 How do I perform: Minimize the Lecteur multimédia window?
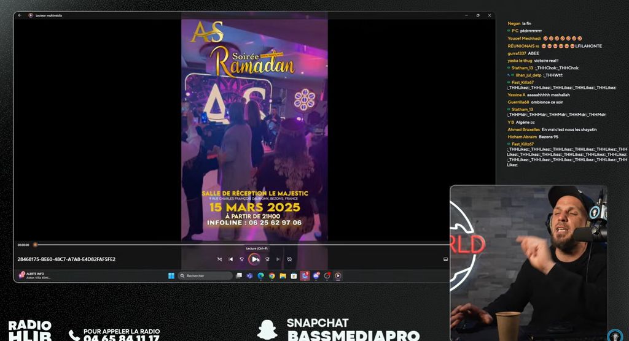tap(466, 15)
